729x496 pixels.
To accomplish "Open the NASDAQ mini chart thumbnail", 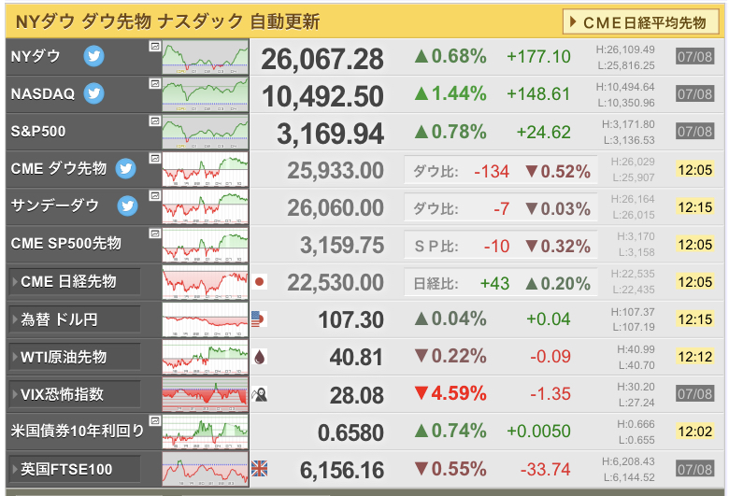I will click(206, 93).
